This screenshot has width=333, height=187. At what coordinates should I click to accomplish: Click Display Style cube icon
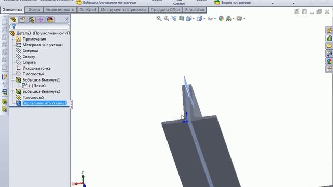(199, 19)
